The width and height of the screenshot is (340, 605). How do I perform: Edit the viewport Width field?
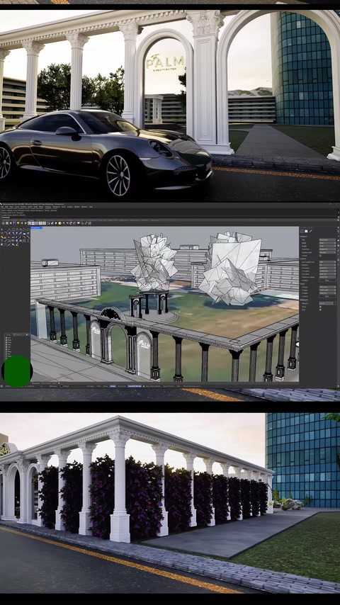click(x=328, y=243)
